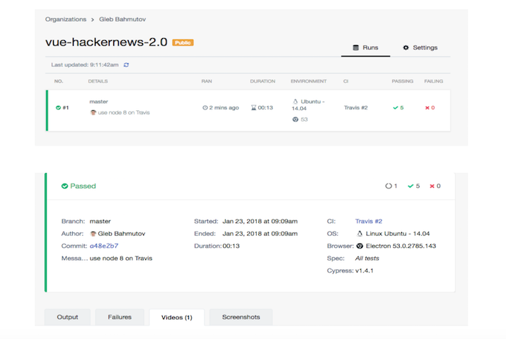Go to Organizations in the breadcrumb
506x339 pixels.
tap(66, 20)
